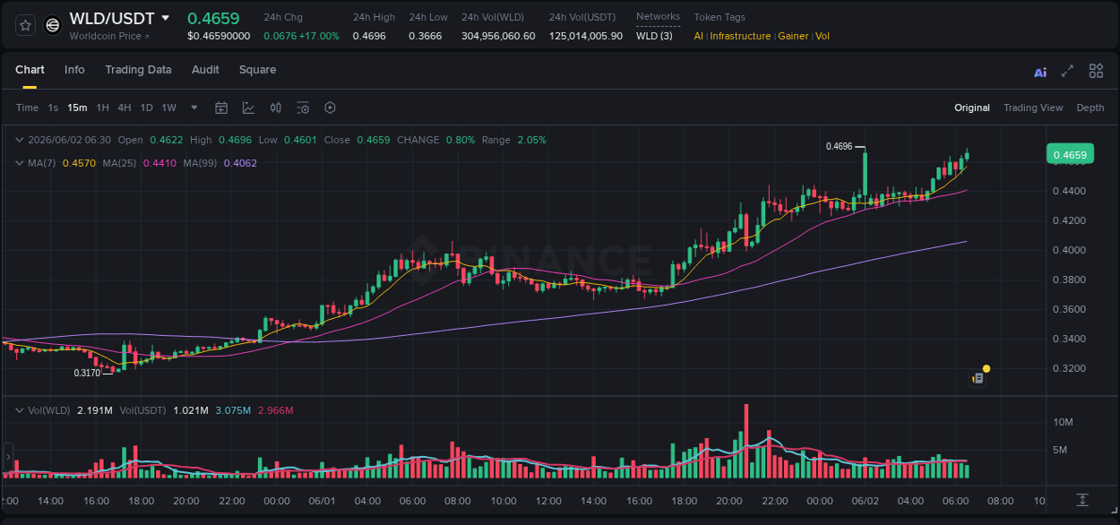Viewport: 1120px width, 525px height.
Task: Click the MA(7) value 0.4570
Action: coord(79,163)
